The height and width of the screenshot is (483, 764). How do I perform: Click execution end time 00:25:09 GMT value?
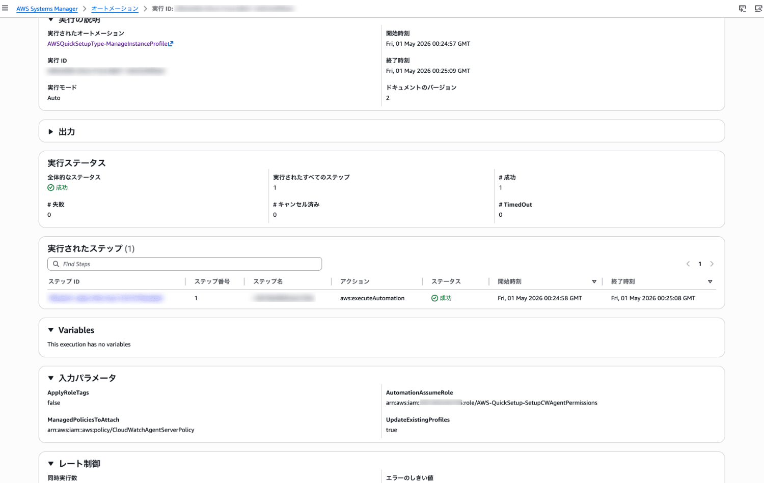pyautogui.click(x=428, y=71)
